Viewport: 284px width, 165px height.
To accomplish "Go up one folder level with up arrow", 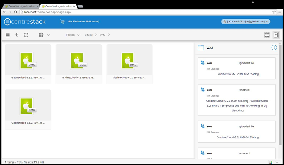I will [17, 35].
